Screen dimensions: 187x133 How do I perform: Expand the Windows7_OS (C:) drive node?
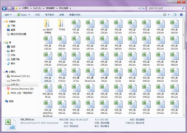(6, 76)
